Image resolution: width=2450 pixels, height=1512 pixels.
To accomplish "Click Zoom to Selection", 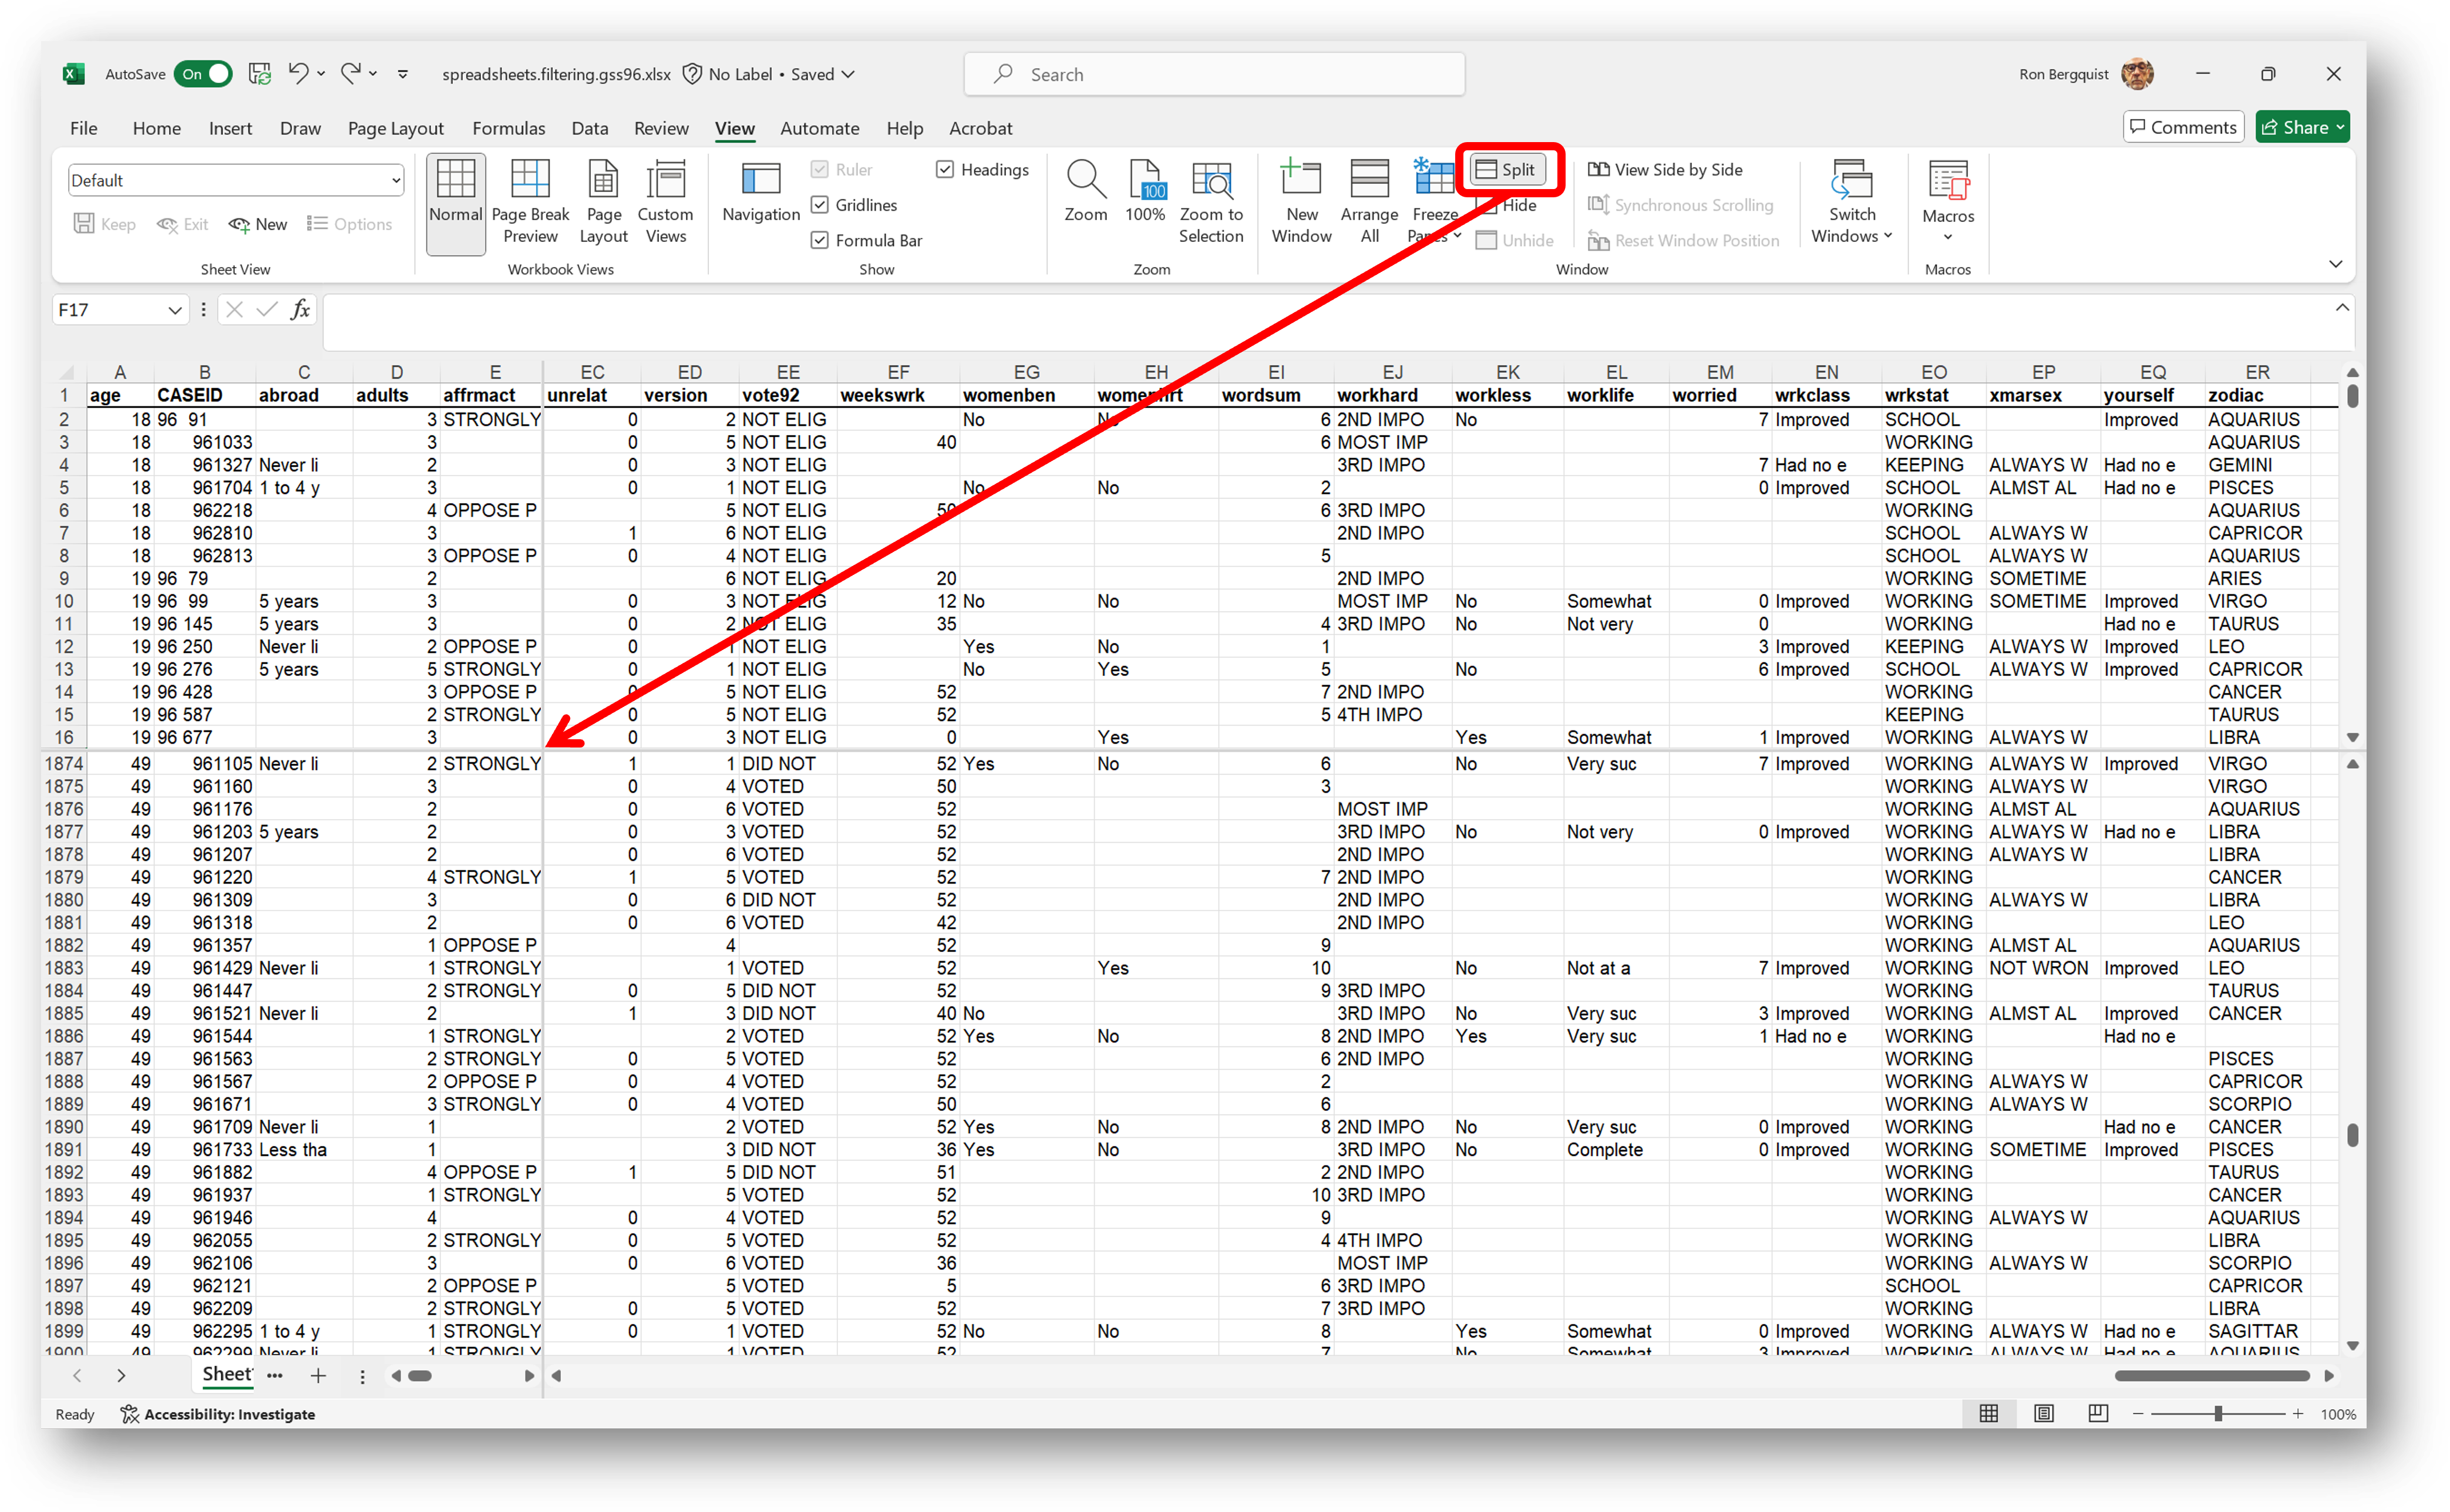I will point(1211,200).
